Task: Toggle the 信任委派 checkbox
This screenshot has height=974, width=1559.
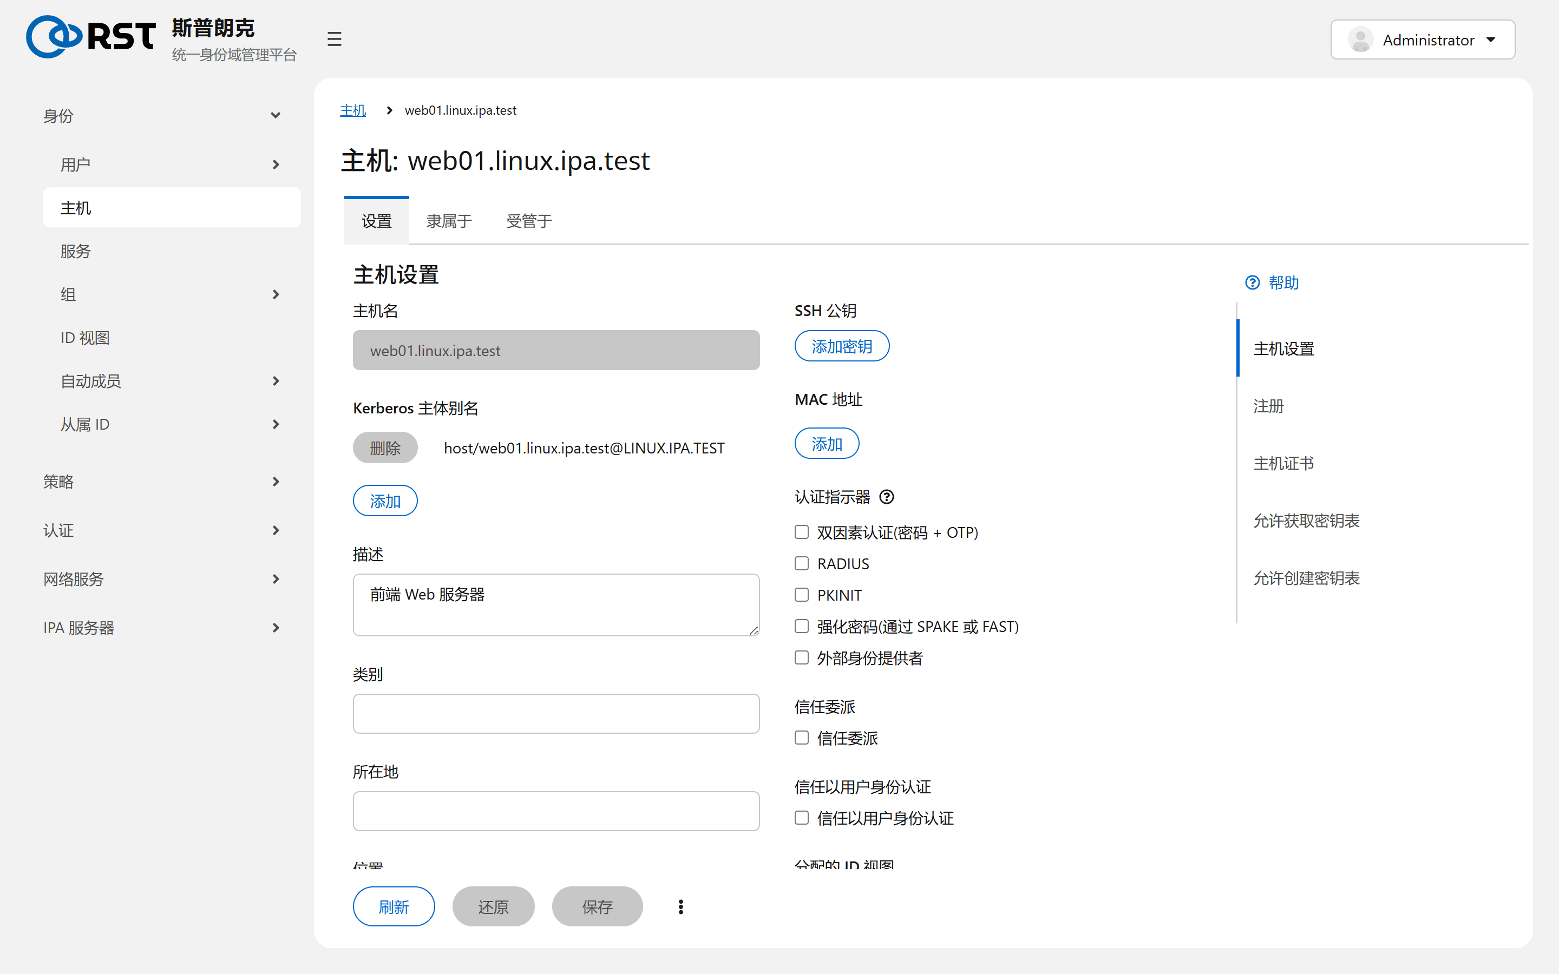Action: coord(801,738)
